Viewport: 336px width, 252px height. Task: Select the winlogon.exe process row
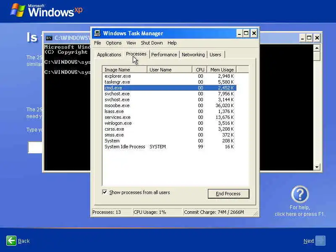tap(170, 123)
